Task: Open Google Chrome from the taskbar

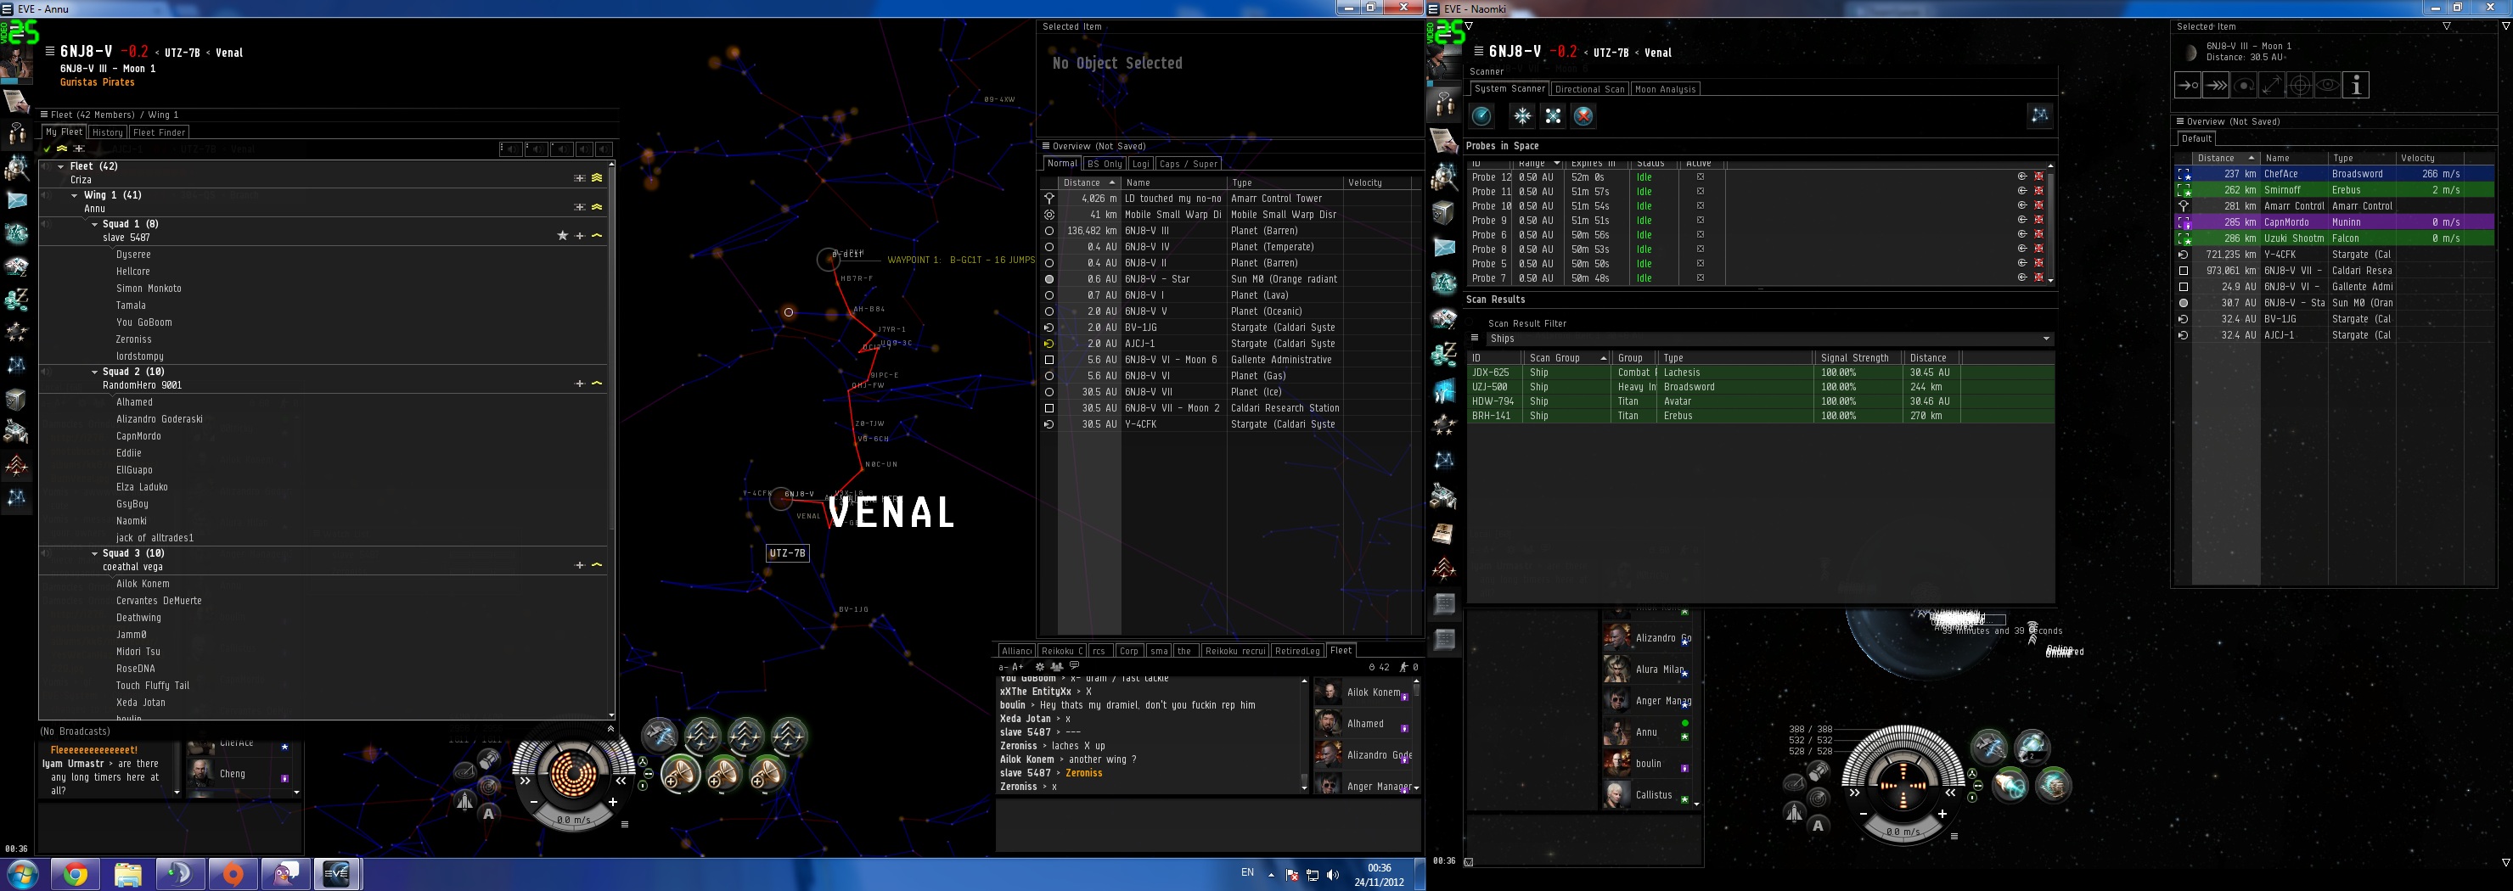Action: pos(75,874)
